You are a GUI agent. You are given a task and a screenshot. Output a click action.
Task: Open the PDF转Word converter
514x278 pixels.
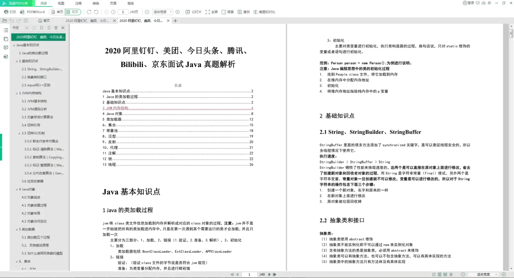pos(33,12)
